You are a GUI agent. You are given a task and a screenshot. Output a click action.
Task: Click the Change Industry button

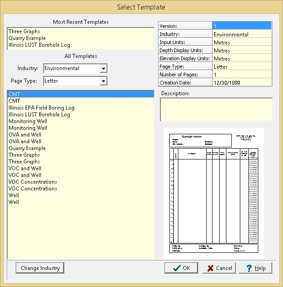coord(40,268)
